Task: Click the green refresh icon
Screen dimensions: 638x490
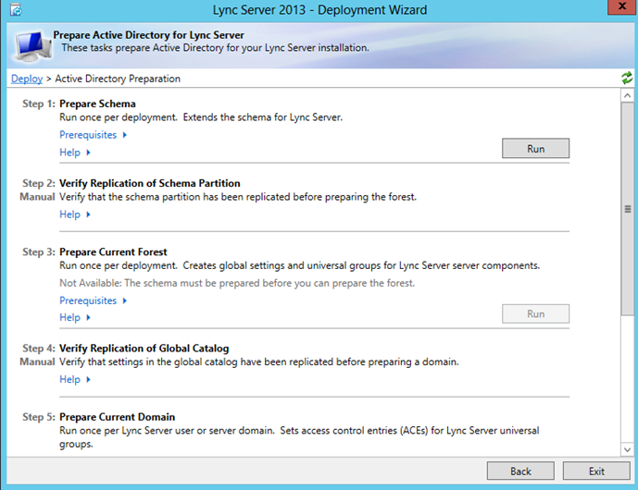Action: pos(627,78)
